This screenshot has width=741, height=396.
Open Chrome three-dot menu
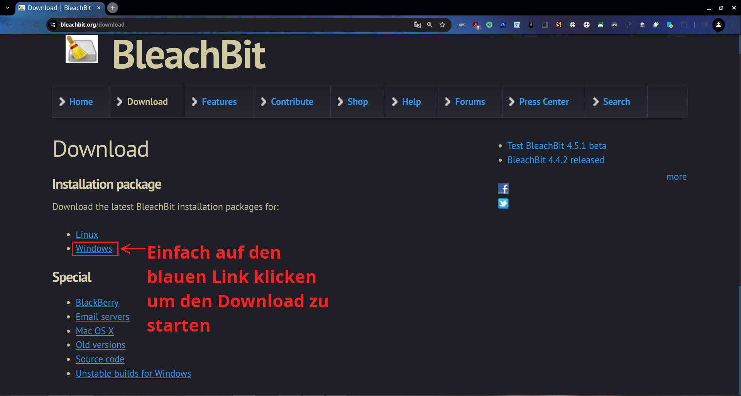pyautogui.click(x=733, y=25)
